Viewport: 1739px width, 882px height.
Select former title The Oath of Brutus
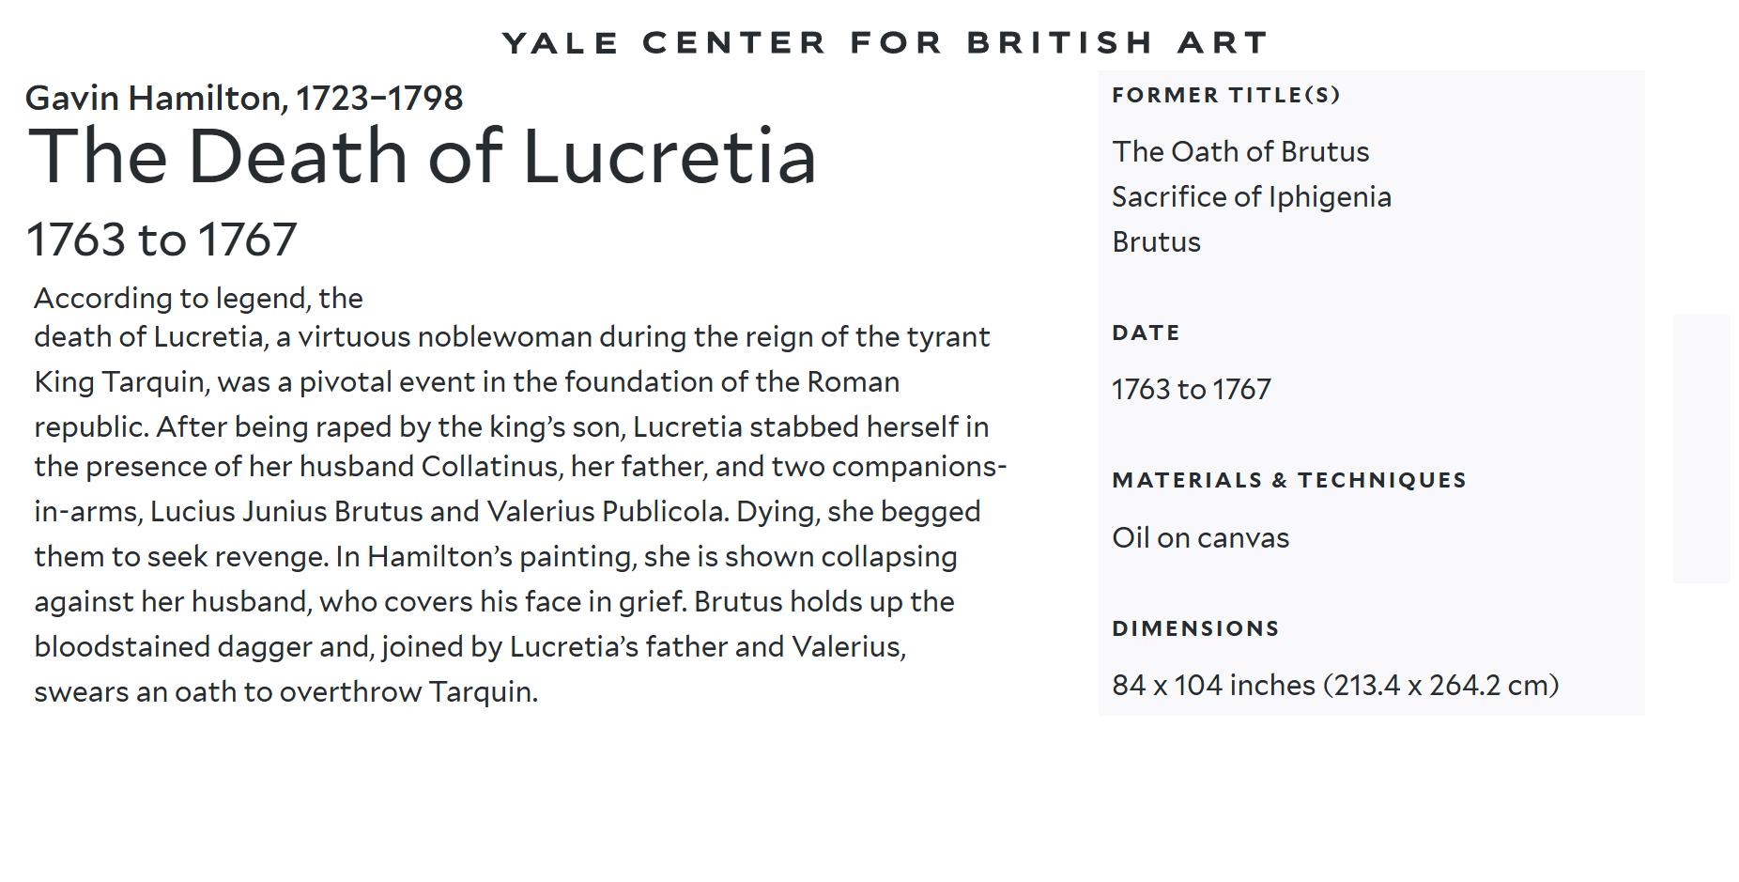pyautogui.click(x=1240, y=151)
